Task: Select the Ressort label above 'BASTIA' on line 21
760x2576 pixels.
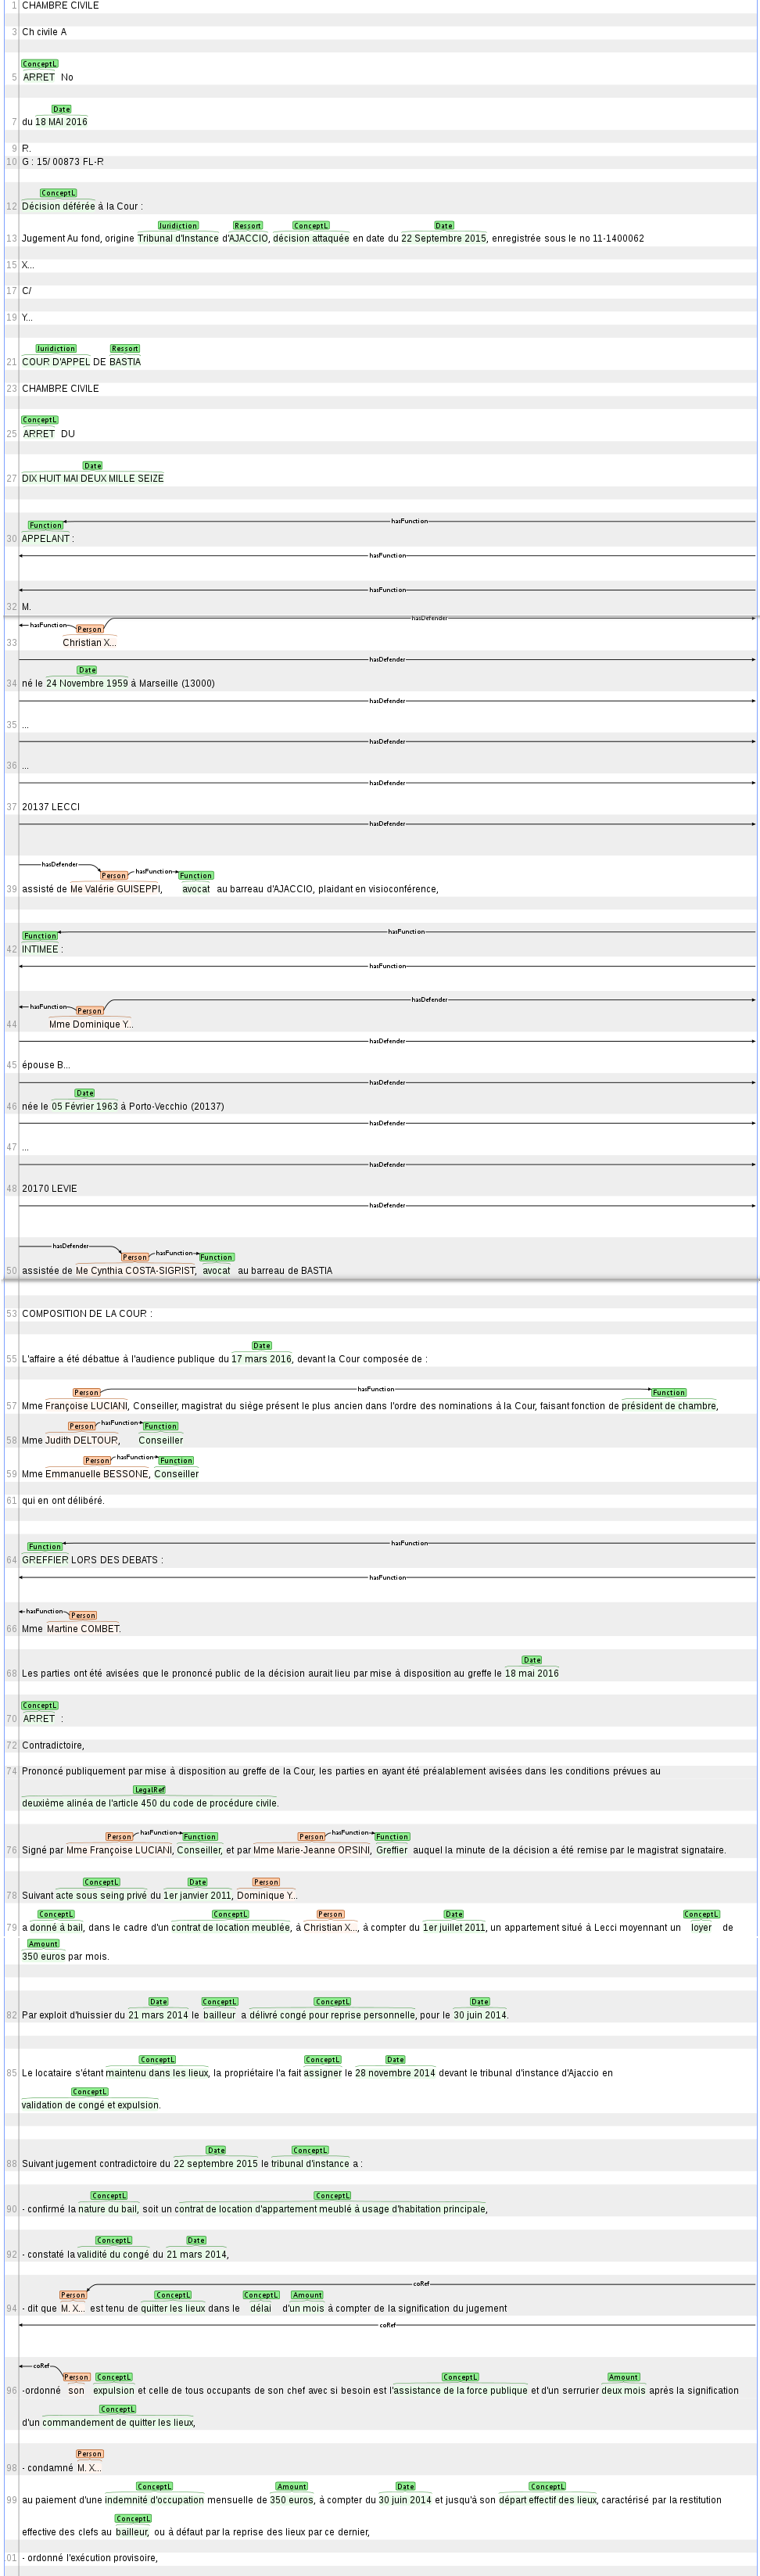Action: coord(125,349)
